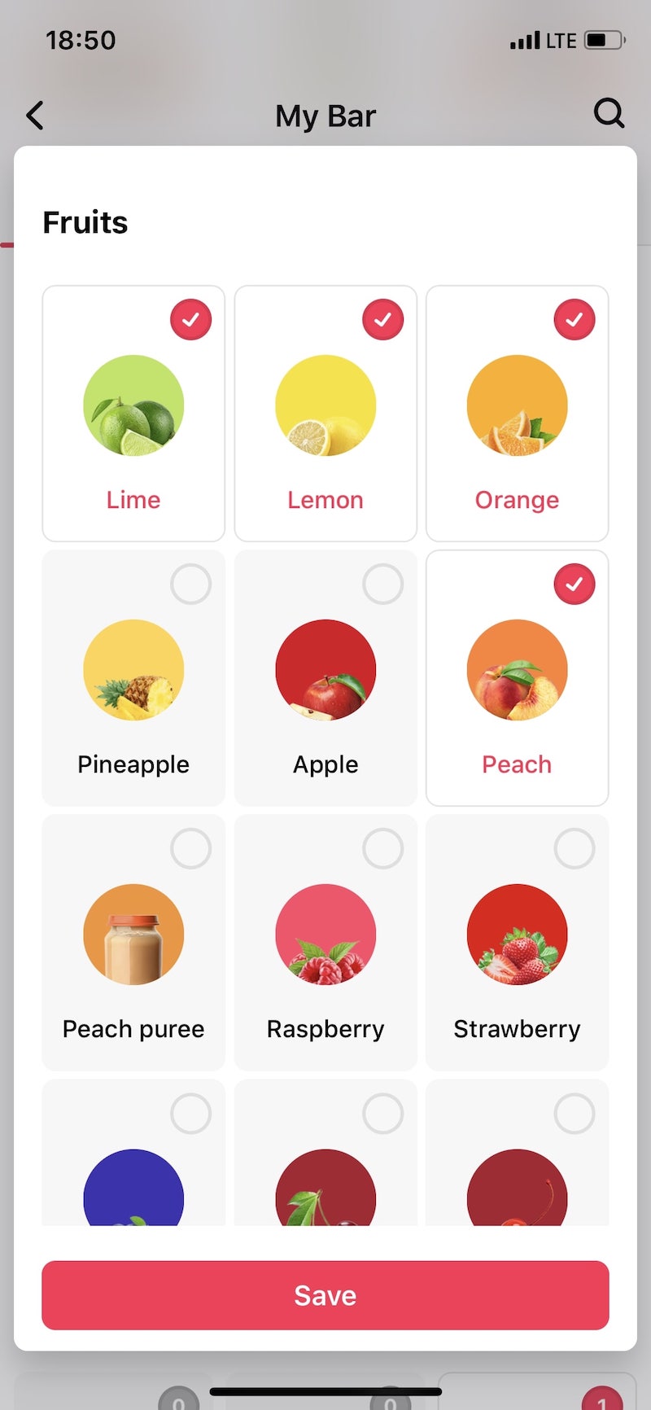Tap the Peach puree label
The width and height of the screenshot is (651, 1410).
pyautogui.click(x=133, y=1029)
